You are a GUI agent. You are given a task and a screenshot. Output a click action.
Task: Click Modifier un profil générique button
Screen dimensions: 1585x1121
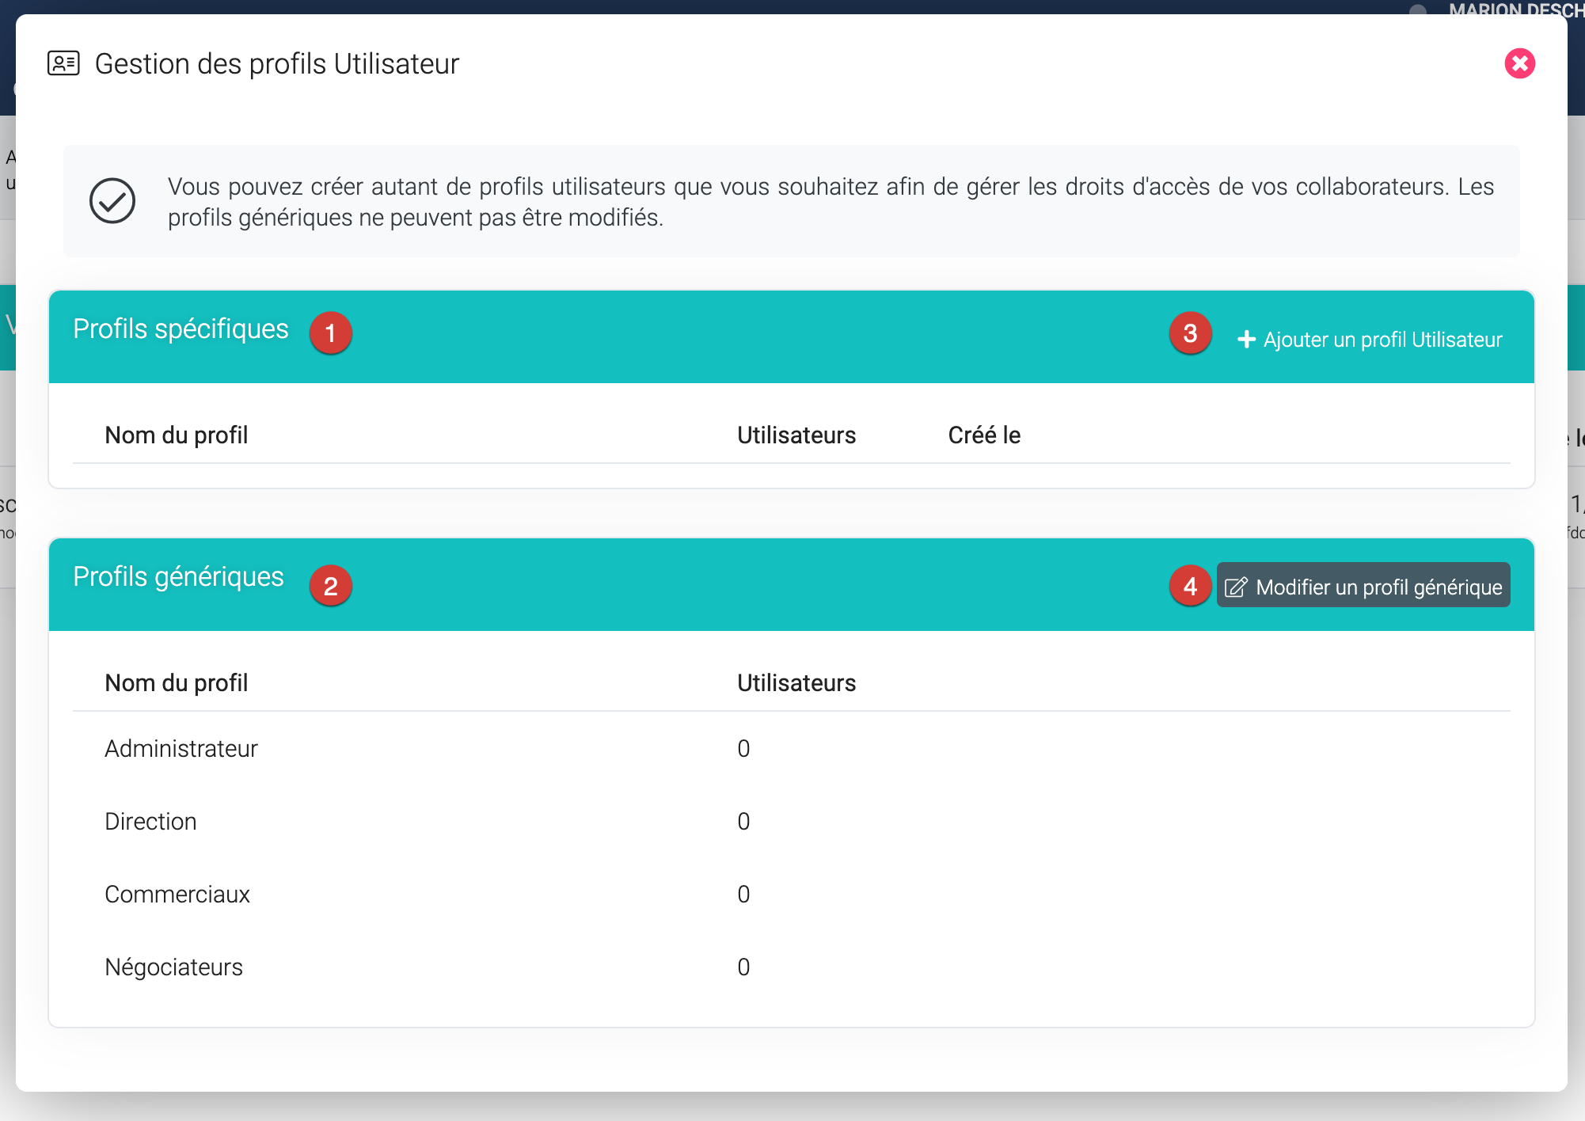click(1363, 586)
